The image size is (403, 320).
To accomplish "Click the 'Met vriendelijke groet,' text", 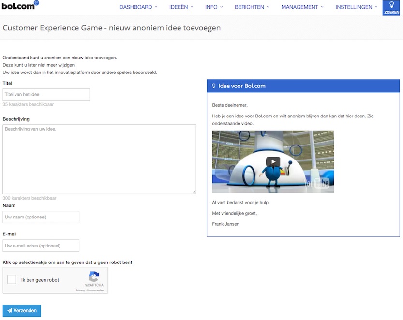I will (x=234, y=213).
